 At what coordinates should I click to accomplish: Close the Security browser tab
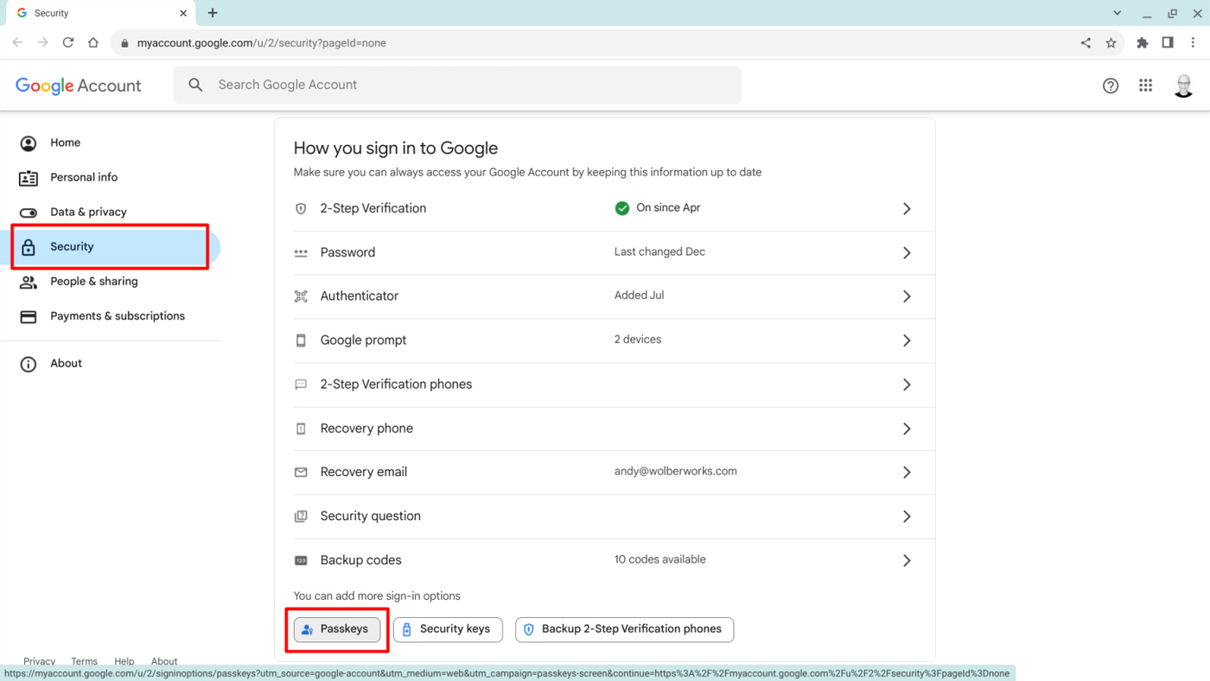(x=183, y=13)
